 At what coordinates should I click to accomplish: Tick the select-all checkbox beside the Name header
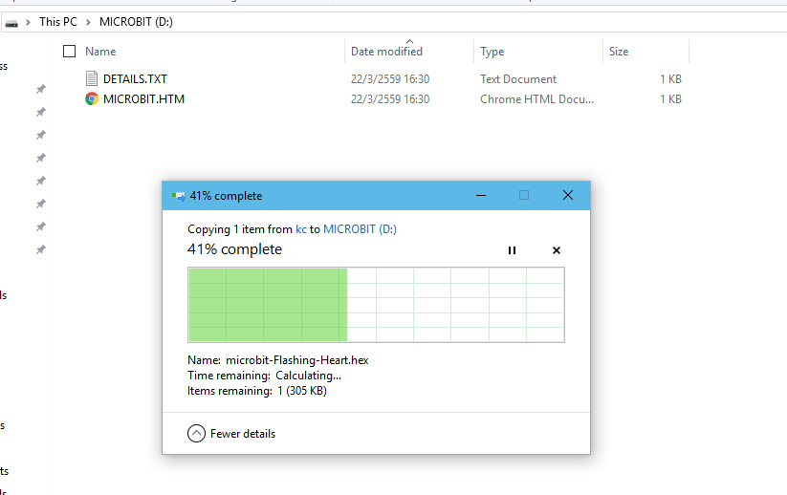pyautogui.click(x=69, y=52)
